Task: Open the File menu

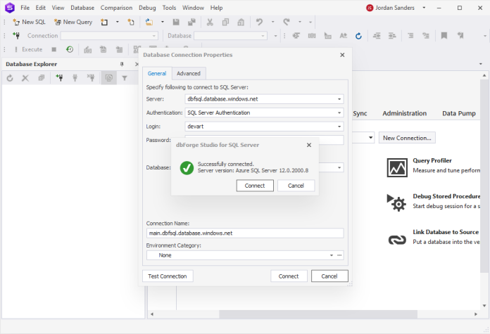Action: click(x=25, y=8)
